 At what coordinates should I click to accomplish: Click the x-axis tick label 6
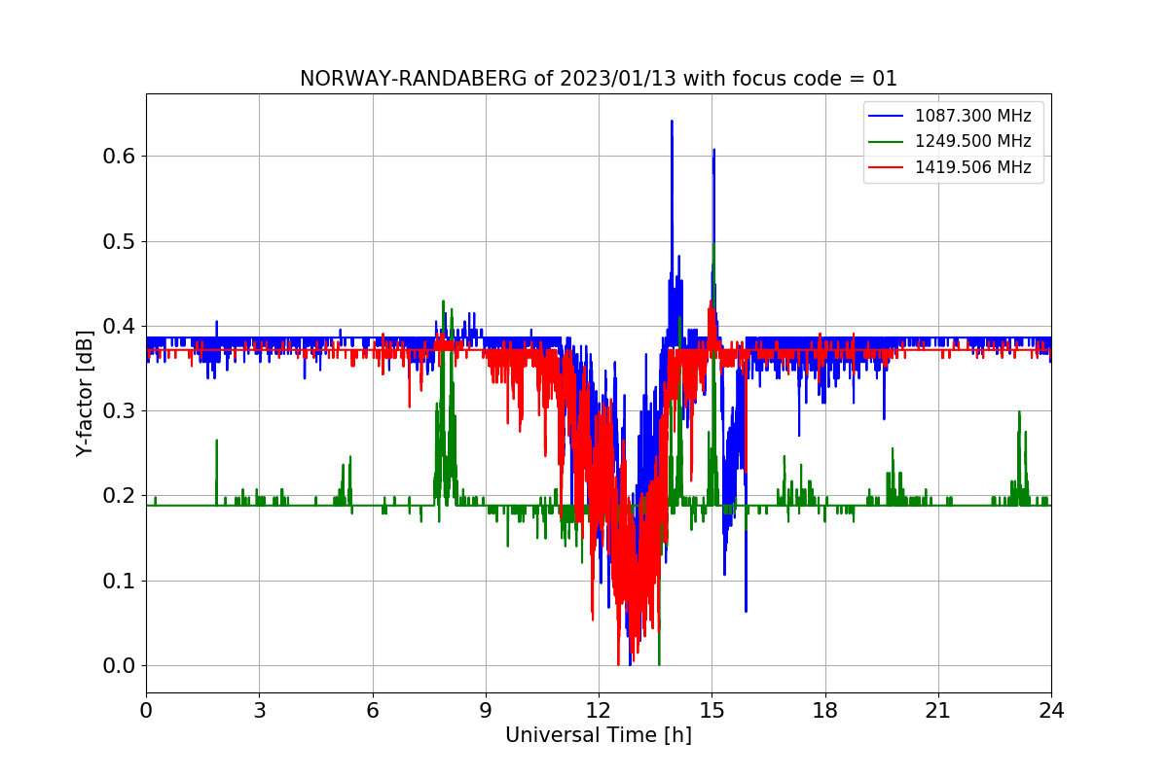[372, 711]
